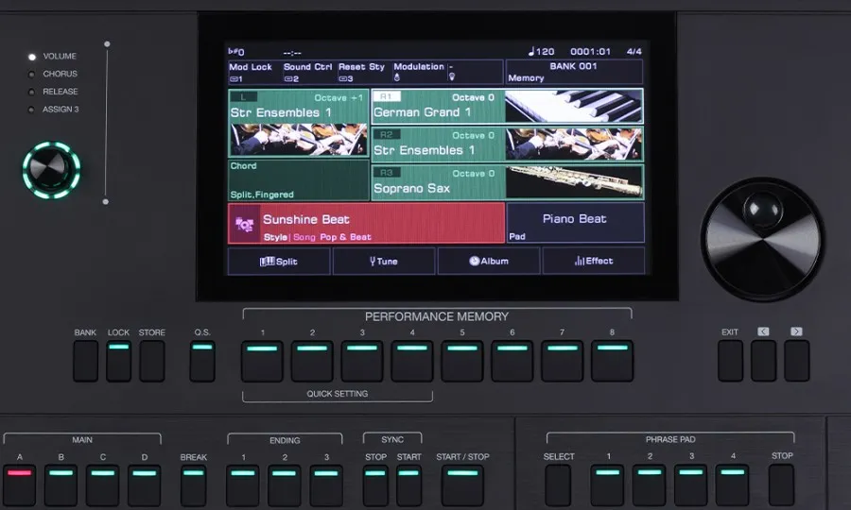Toggle SYNC STOP button
This screenshot has width=851, height=510.
point(375,485)
